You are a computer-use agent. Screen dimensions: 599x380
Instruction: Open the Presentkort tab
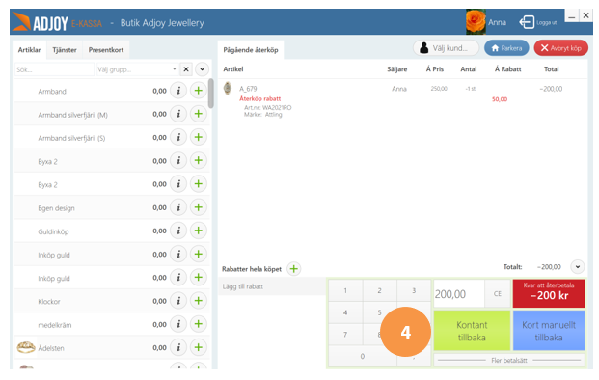point(106,50)
